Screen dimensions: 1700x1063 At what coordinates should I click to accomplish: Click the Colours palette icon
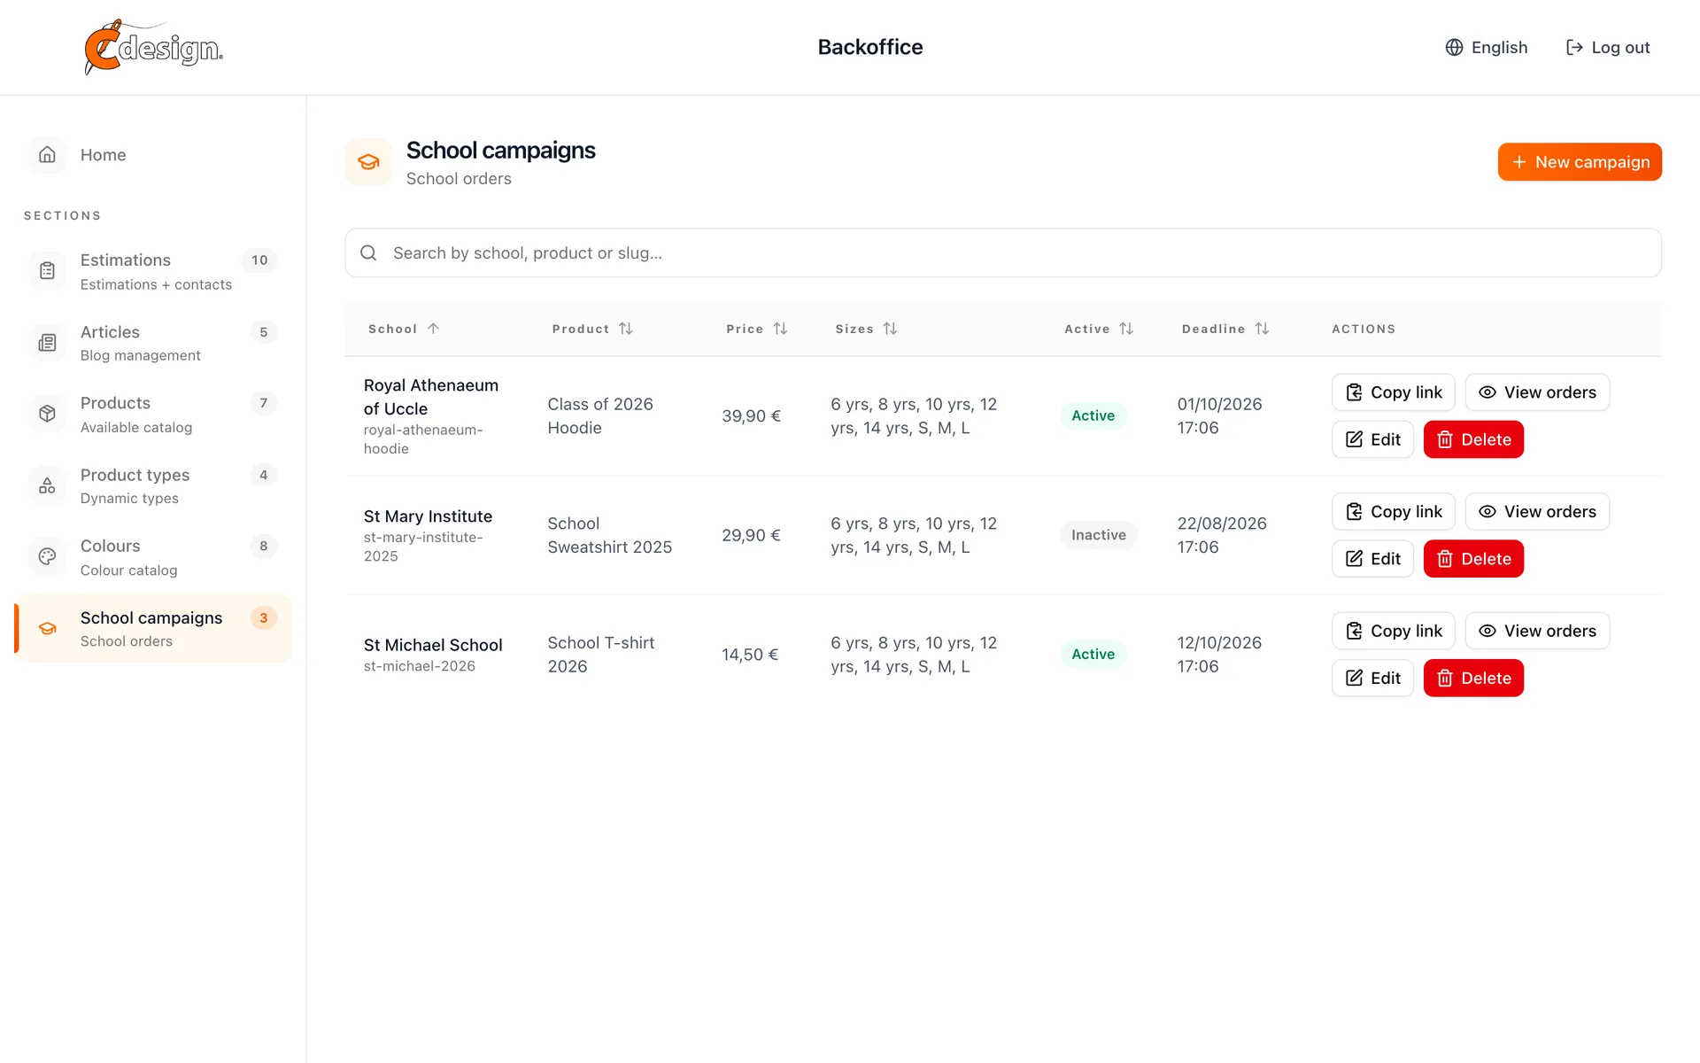48,556
